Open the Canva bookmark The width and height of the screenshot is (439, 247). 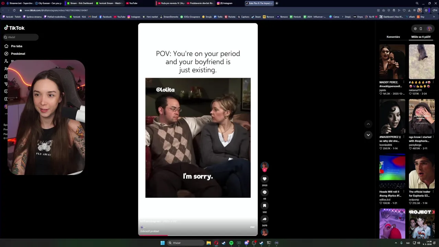pyautogui.click(x=334, y=17)
